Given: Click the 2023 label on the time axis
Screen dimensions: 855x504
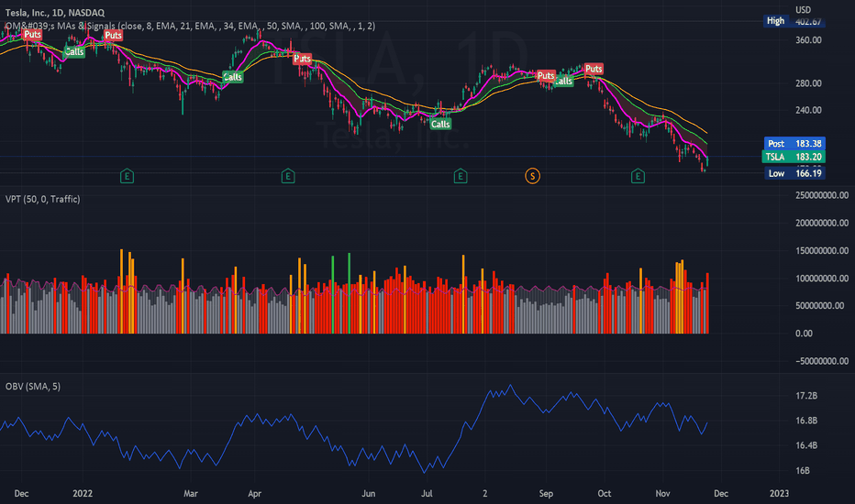Looking at the screenshot, I should [779, 494].
